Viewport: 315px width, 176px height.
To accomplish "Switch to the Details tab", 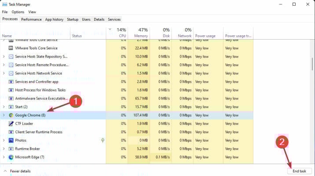I will point(99,19).
